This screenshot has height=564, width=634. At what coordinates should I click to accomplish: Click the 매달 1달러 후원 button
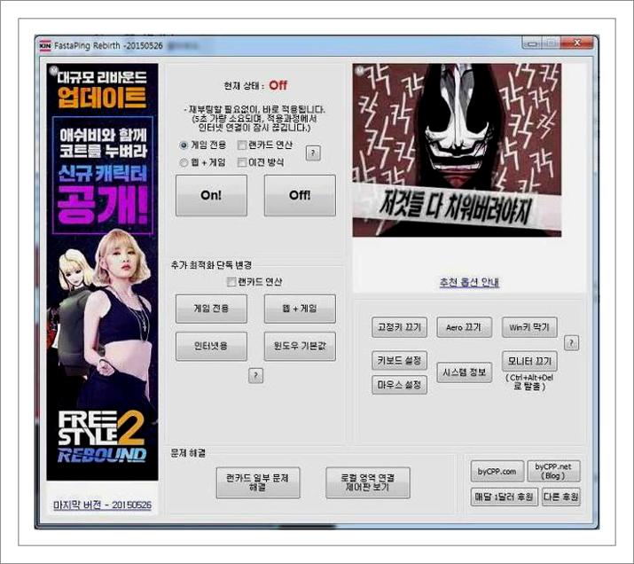tap(504, 497)
